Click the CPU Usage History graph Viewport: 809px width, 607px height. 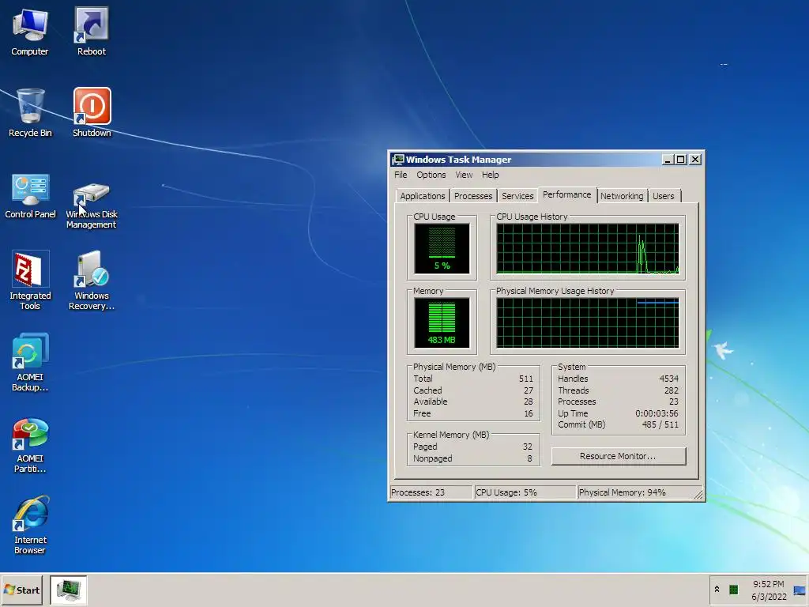[588, 248]
